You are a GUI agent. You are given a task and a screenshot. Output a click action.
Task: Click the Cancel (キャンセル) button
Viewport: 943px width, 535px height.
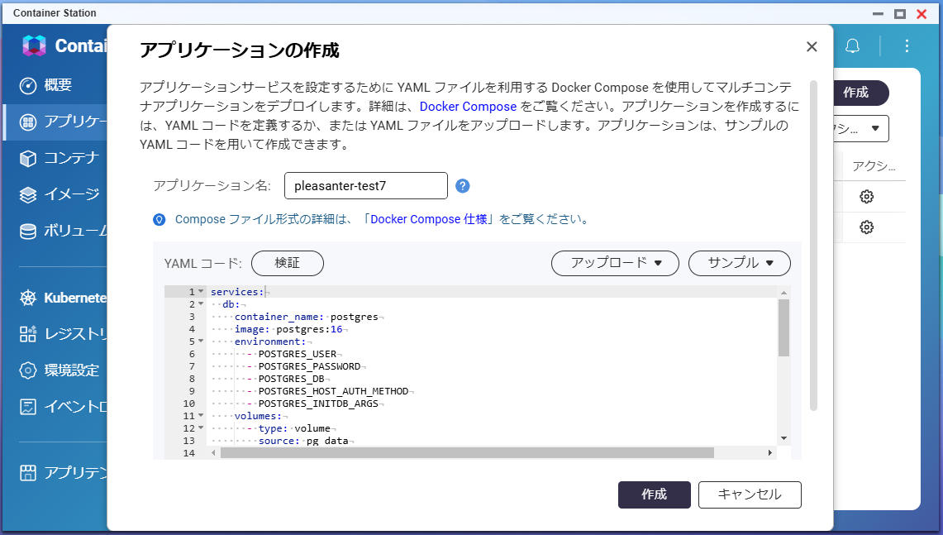coord(750,494)
